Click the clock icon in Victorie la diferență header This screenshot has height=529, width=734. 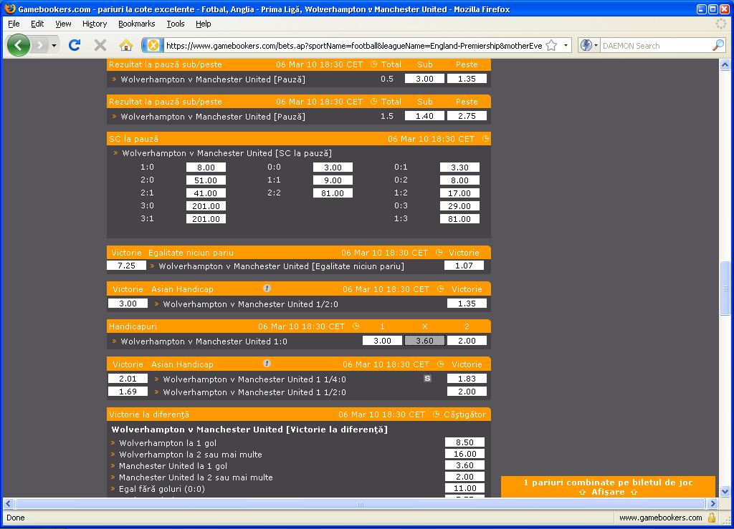pos(437,414)
